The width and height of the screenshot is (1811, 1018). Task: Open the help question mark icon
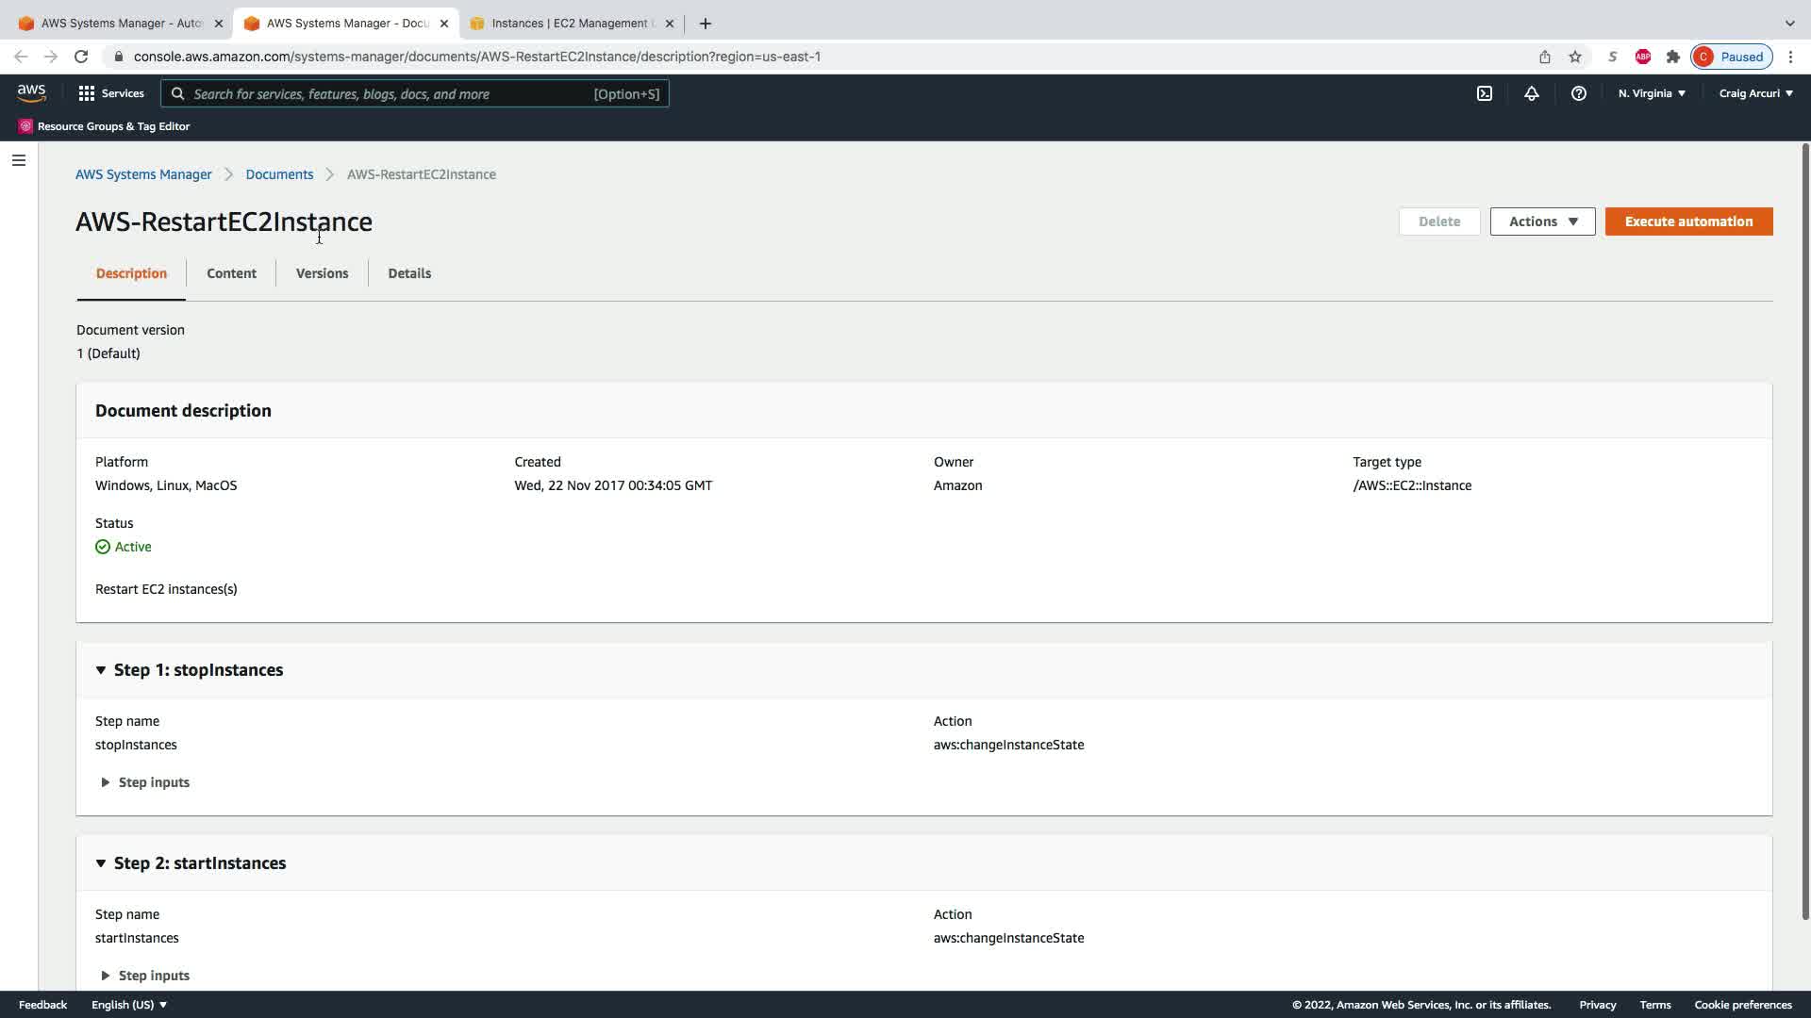1578,93
